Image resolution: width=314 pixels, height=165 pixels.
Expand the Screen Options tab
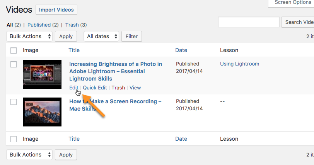291,3
